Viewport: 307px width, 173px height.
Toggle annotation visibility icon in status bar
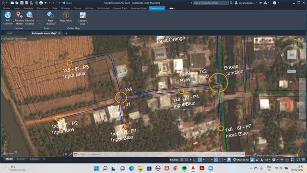252,160
